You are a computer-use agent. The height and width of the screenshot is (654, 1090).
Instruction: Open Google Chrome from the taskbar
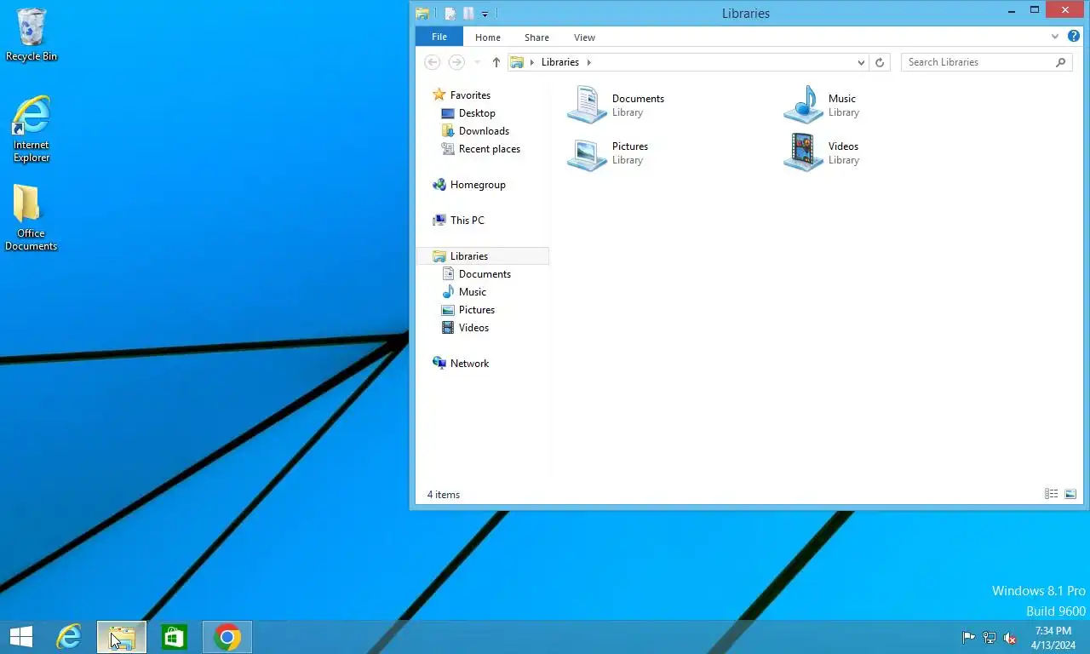227,637
